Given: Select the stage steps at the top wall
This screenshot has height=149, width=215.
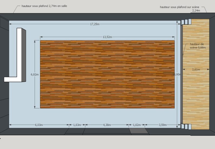Looking at the screenshot, I should 186,22.
